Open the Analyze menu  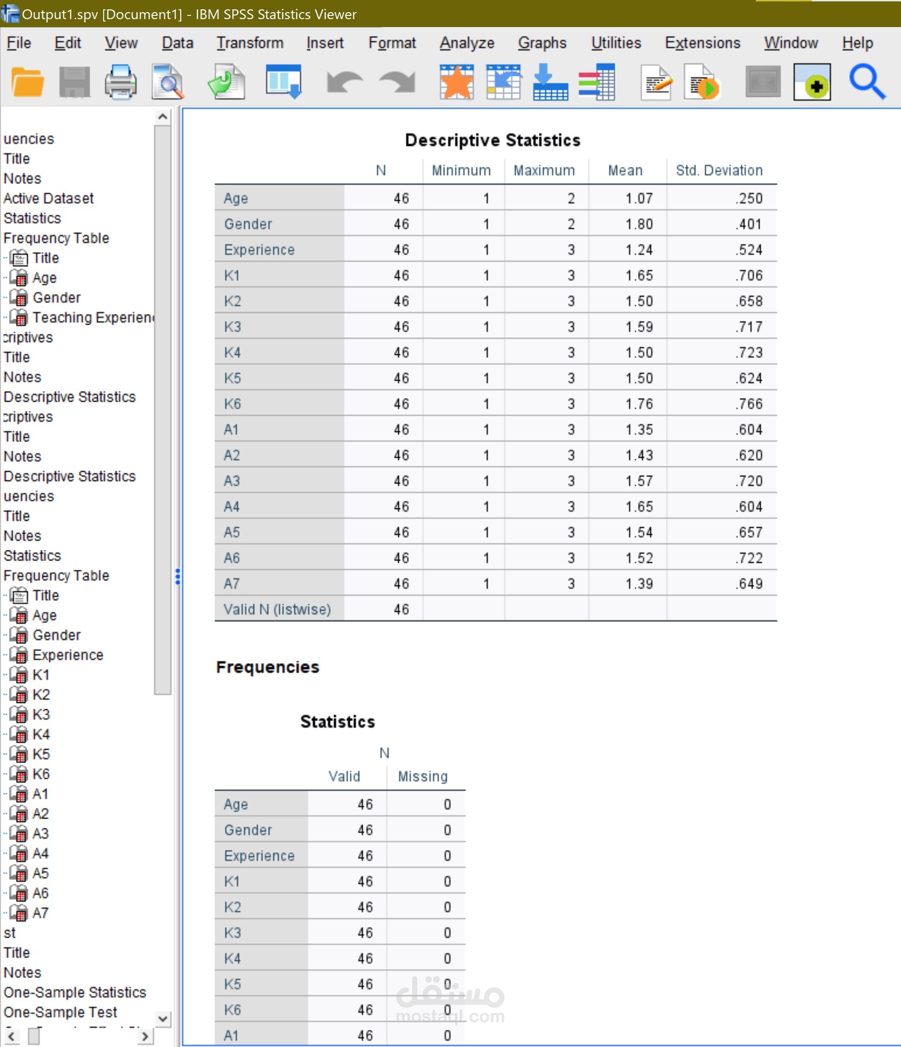coord(467,43)
